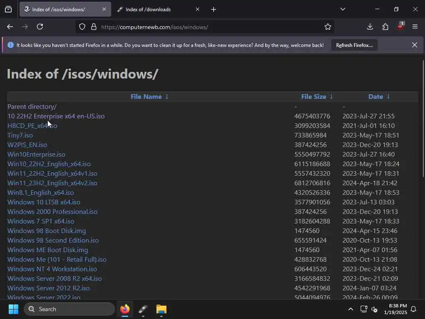
Task: Show hidden system tray icons chevron
Action: point(350,309)
